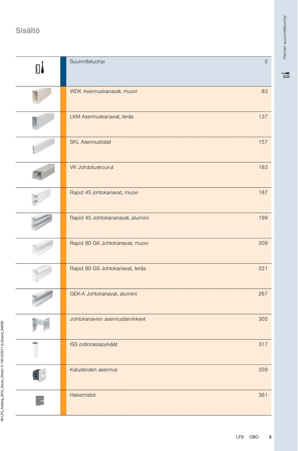298x451 pixels.
Task: Click the ruler and screwdriver Suunnitteluohje icon
Action: tap(40, 67)
